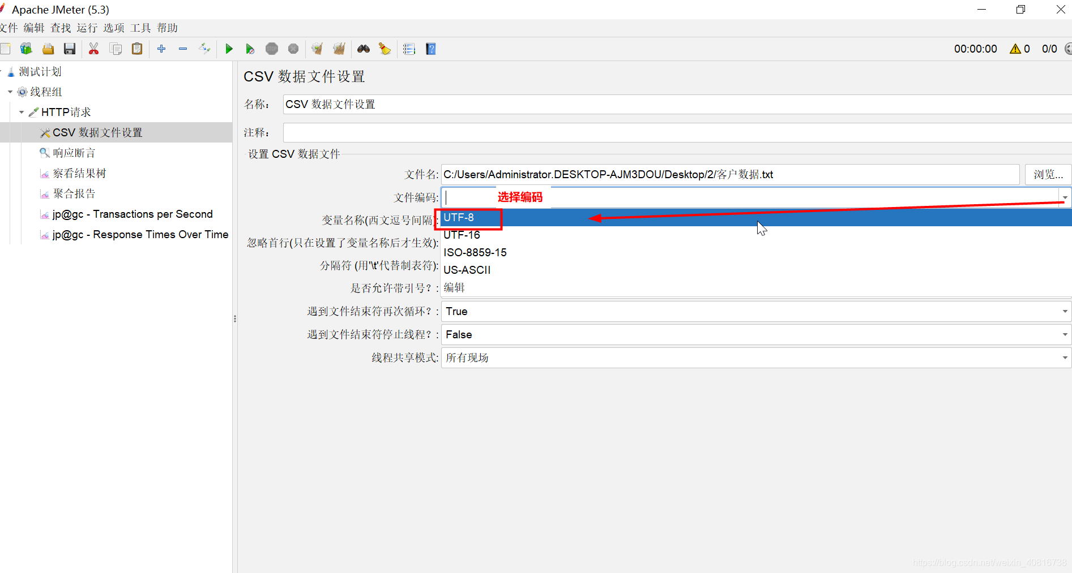This screenshot has width=1072, height=573.
Task: Click the Shutdown test icon
Action: [x=293, y=49]
